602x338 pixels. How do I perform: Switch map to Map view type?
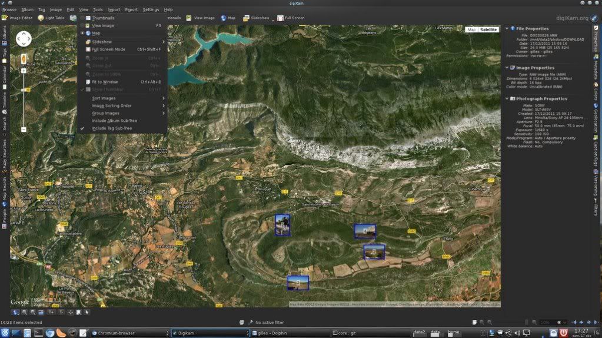471,29
